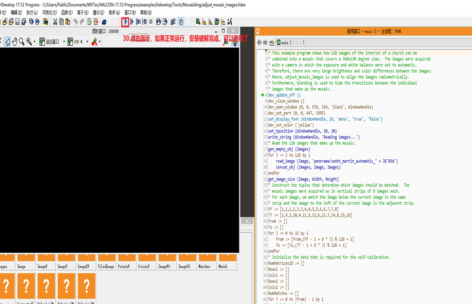Viewport: 472px width, 304px height.
Task: Open the 助手(A) menu
Action: click(114, 12)
